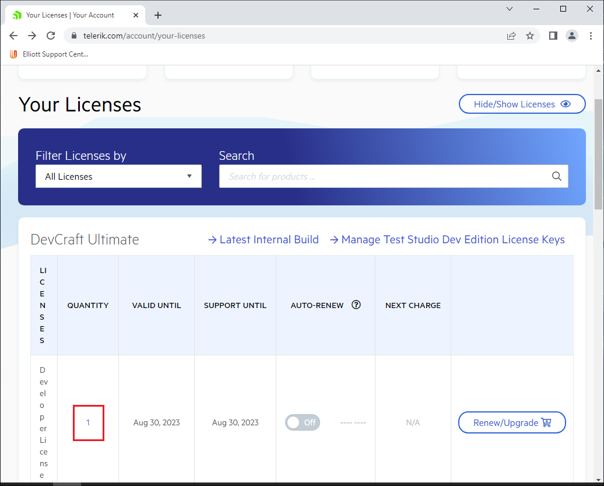Bookmark this page with the star icon
604x486 pixels.
point(530,36)
